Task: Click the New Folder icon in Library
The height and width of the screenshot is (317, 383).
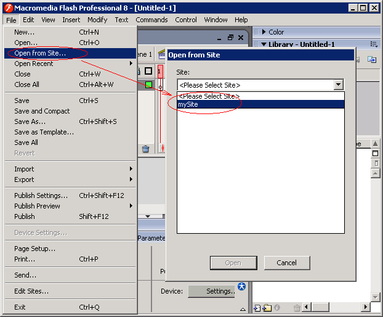Action: coord(267,308)
